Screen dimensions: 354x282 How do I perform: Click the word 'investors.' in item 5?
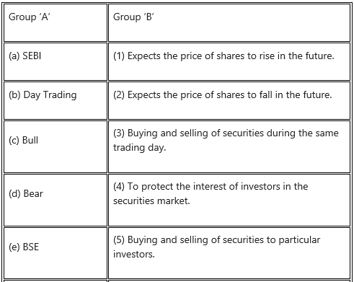[134, 255]
